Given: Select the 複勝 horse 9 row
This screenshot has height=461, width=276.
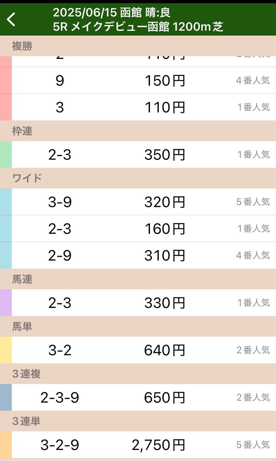Looking at the screenshot, I should (x=138, y=80).
